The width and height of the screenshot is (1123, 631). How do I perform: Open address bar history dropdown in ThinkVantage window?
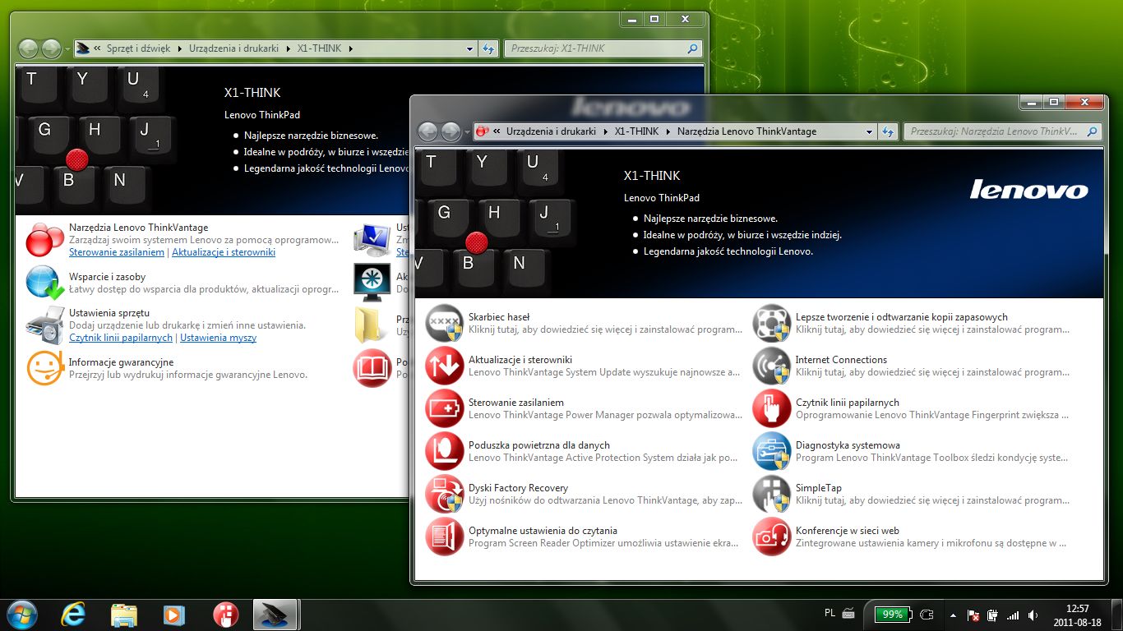pyautogui.click(x=870, y=131)
